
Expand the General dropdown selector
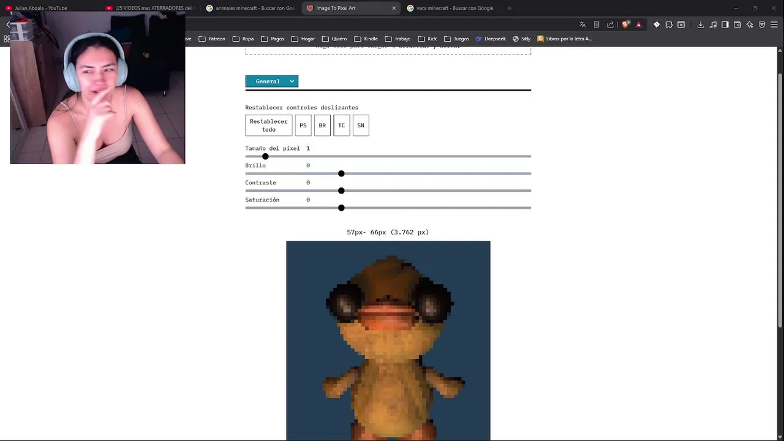pos(272,81)
